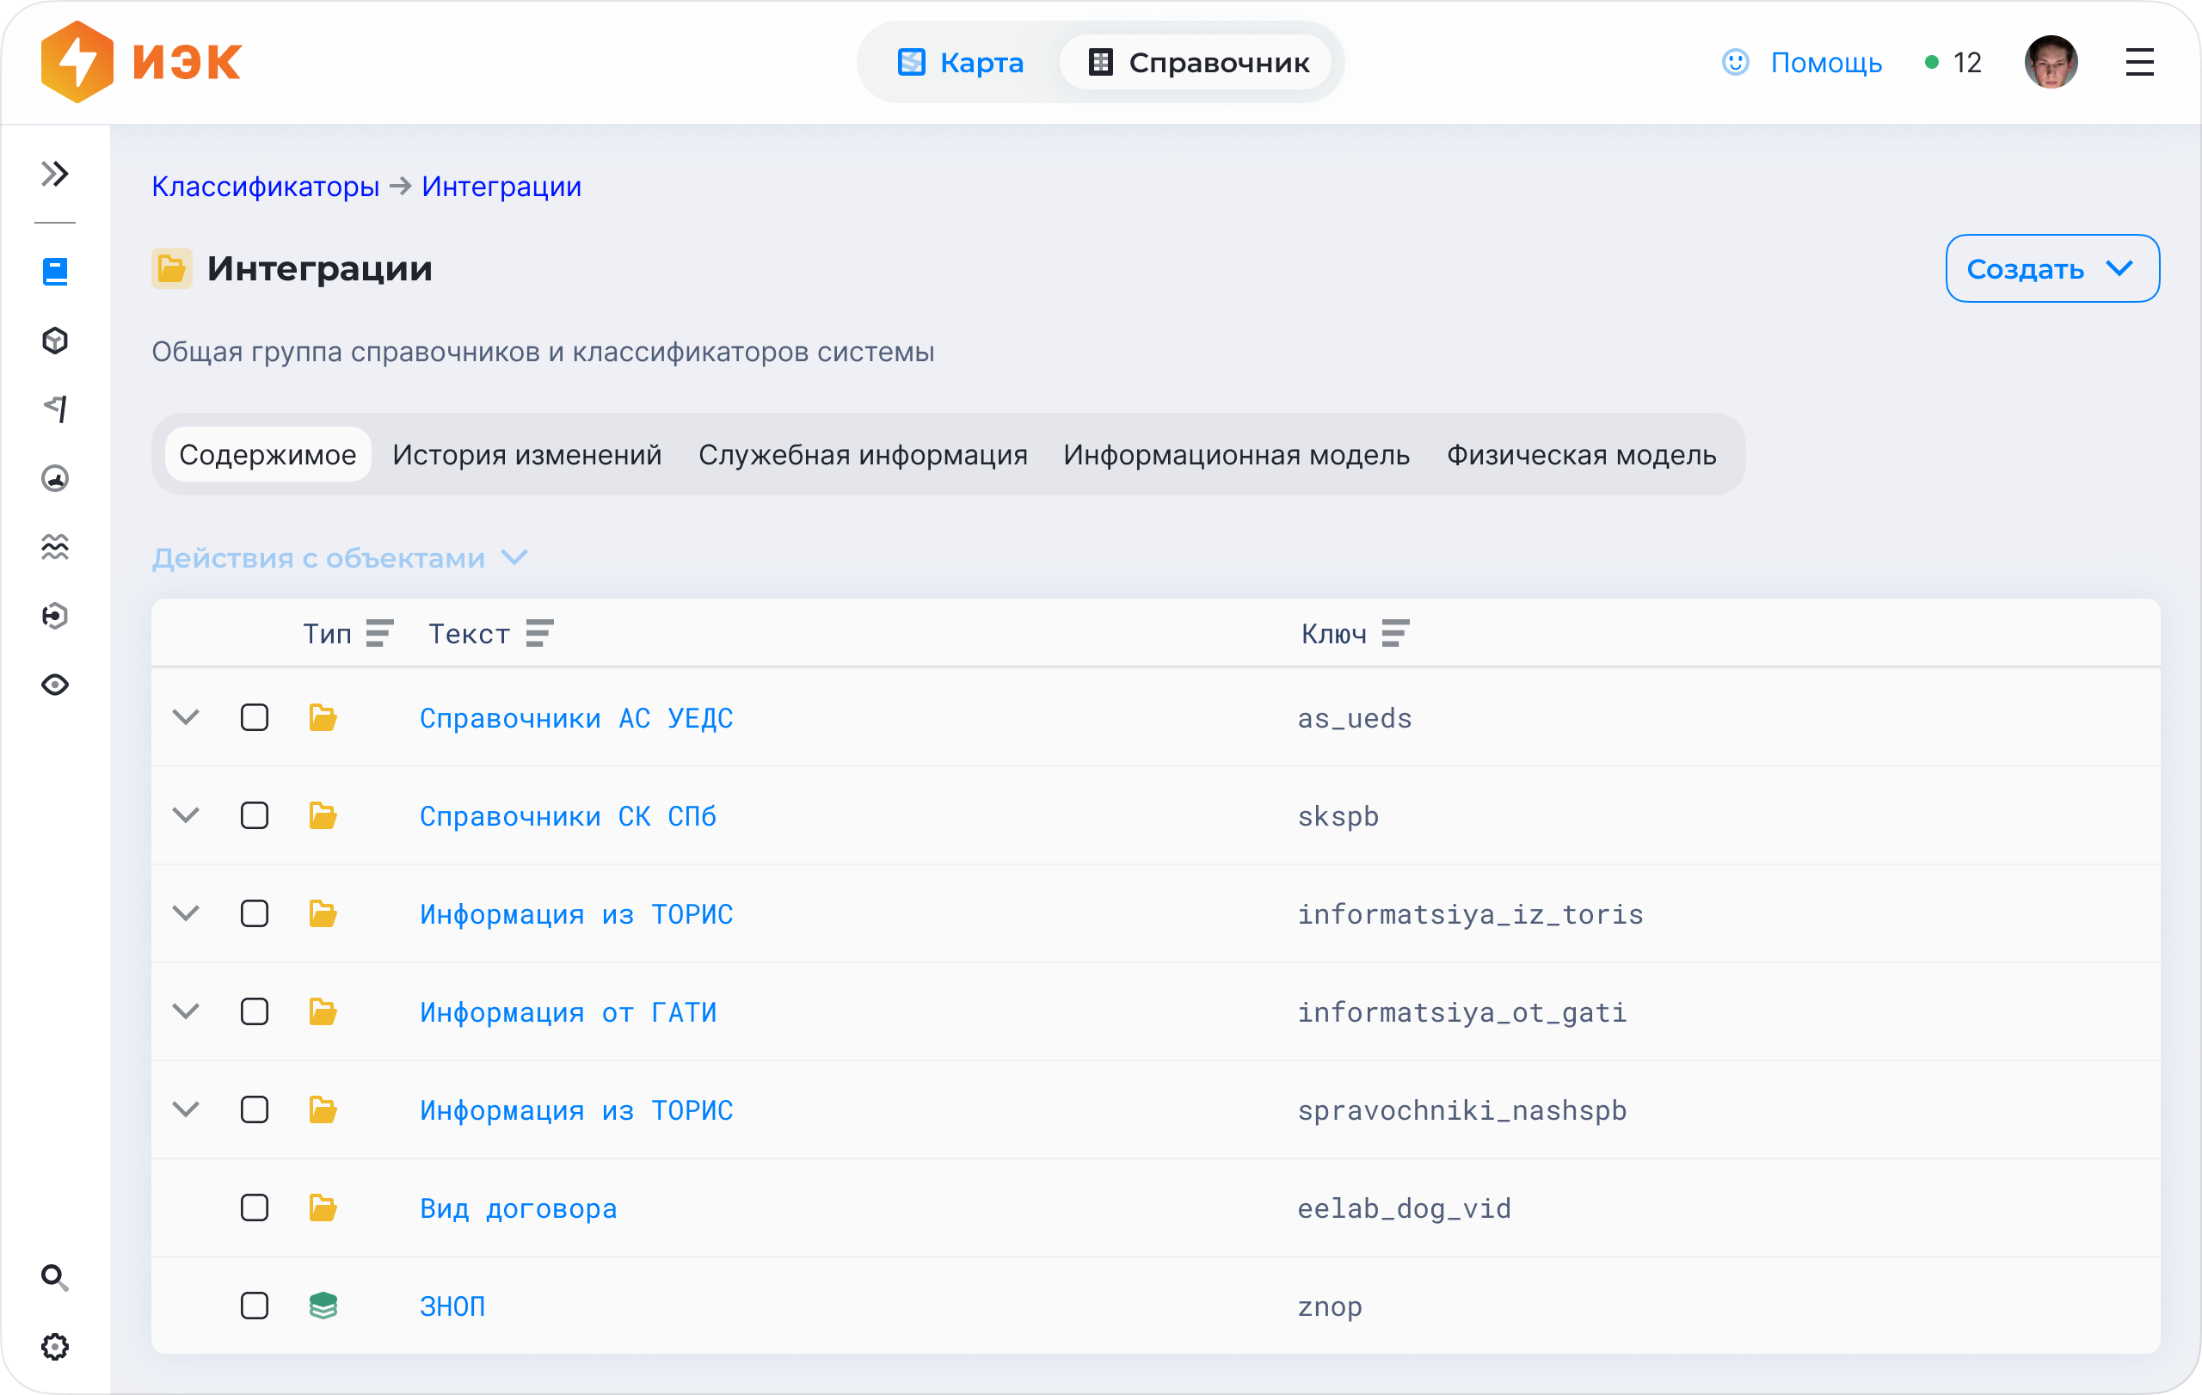Open the Классификаторы breadcrumb link
2202x1395 pixels.
tap(264, 186)
